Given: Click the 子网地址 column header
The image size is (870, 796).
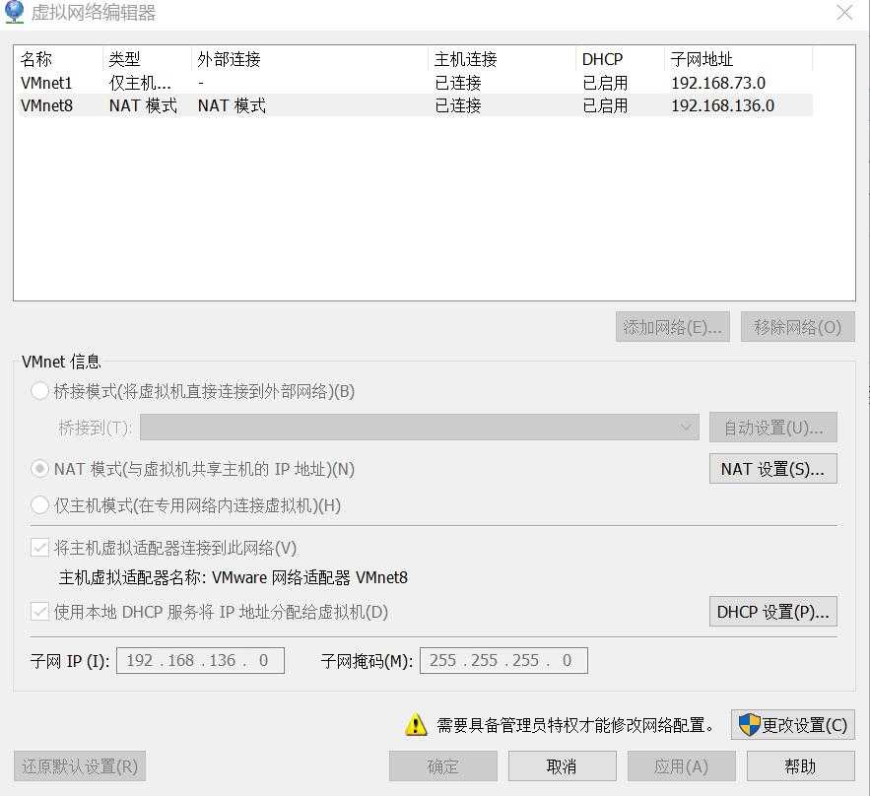Looking at the screenshot, I should coord(738,59).
